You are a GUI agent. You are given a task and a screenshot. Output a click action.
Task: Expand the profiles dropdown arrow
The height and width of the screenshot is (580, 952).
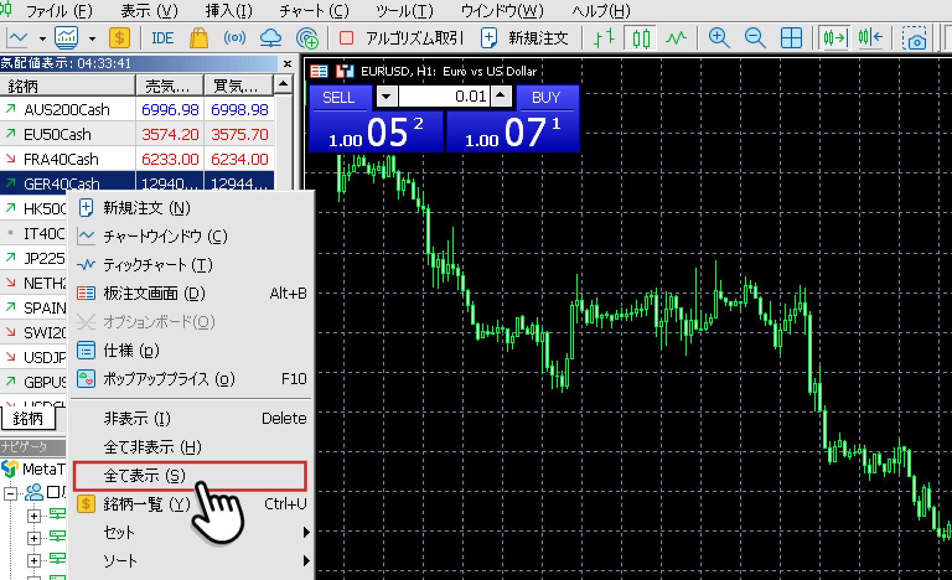pyautogui.click(x=92, y=38)
